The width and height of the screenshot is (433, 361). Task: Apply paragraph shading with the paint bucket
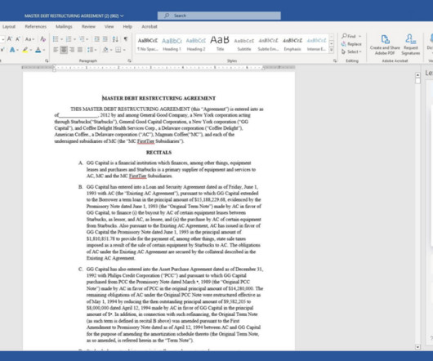pos(105,50)
